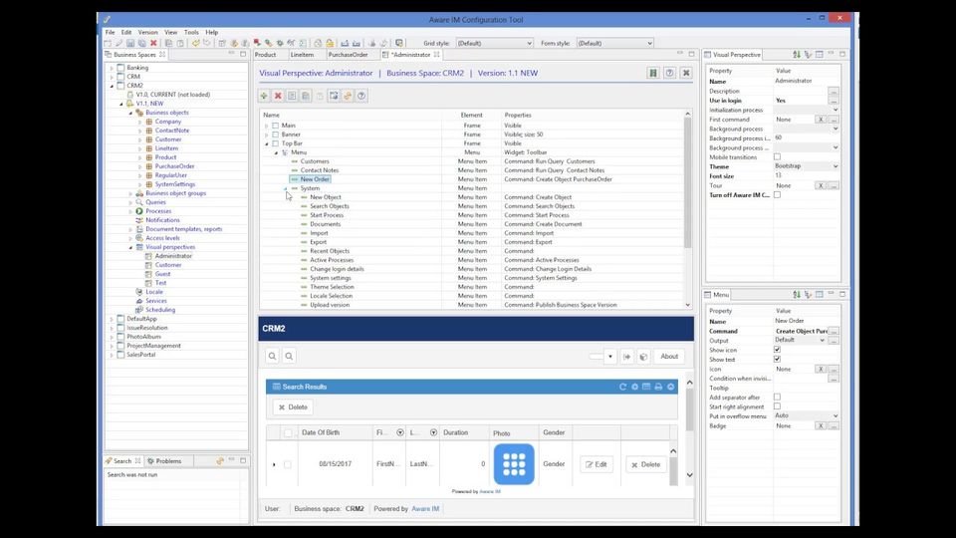Click the About button in CRM2 preview
The height and width of the screenshot is (538, 956).
tap(669, 357)
